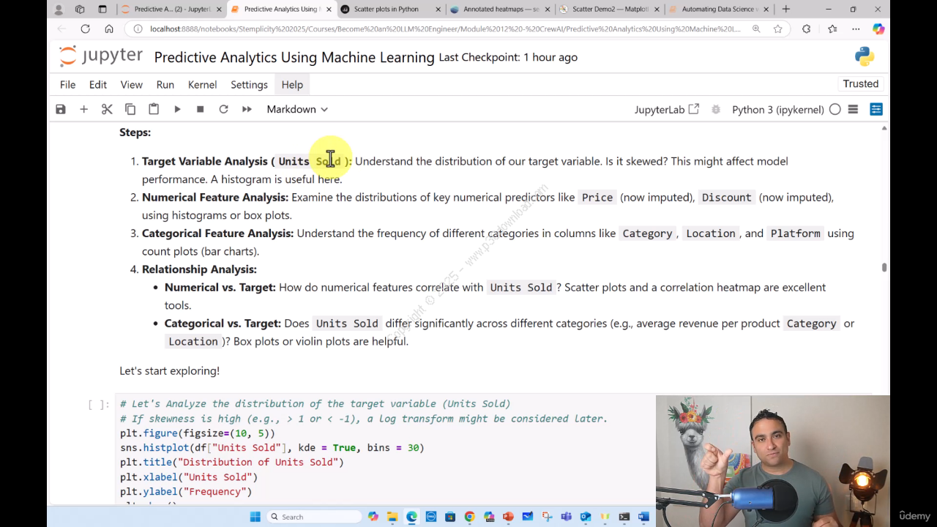Click the Python logo icon
The width and height of the screenshot is (937, 527).
click(x=865, y=56)
